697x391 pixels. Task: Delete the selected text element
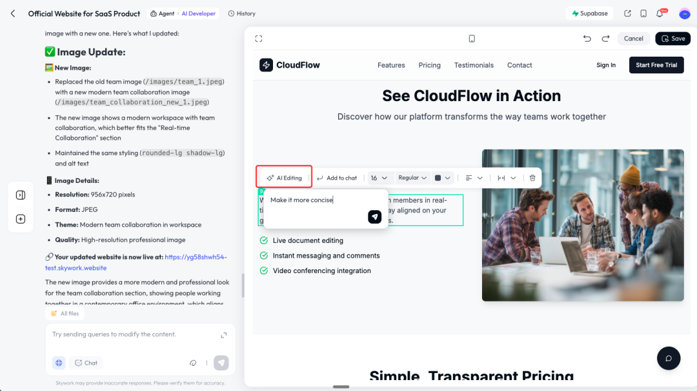(532, 178)
